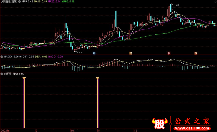Select the MA20: 5.44 label
Screen dimensions: 217x132
click(54, 2)
